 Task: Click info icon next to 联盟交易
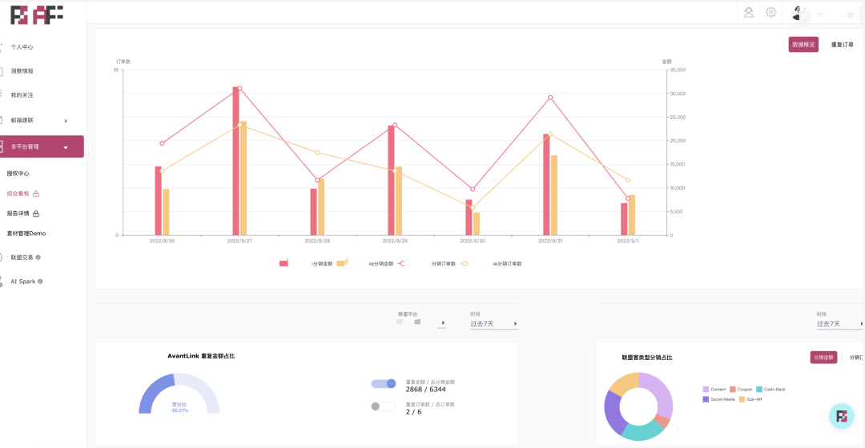click(38, 258)
